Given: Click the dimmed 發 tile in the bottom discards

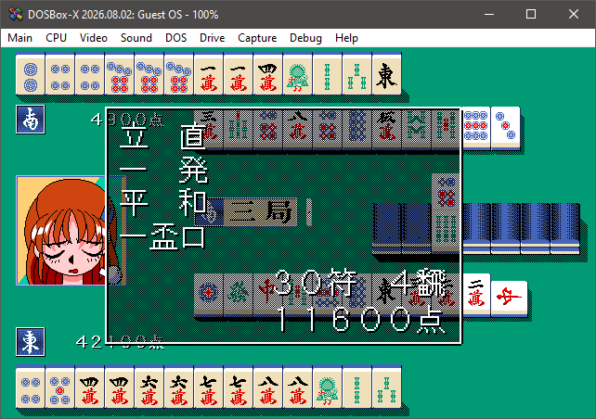Looking at the screenshot, I should (x=238, y=294).
